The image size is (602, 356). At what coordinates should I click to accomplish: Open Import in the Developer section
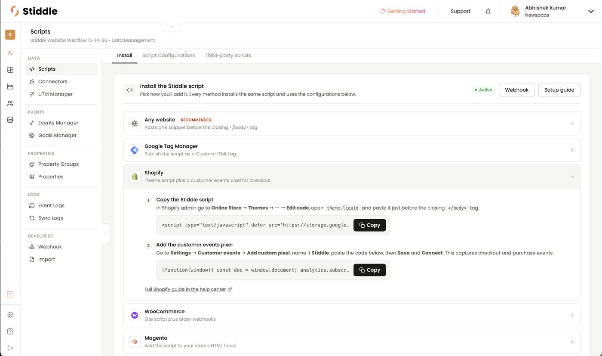click(x=61, y=259)
